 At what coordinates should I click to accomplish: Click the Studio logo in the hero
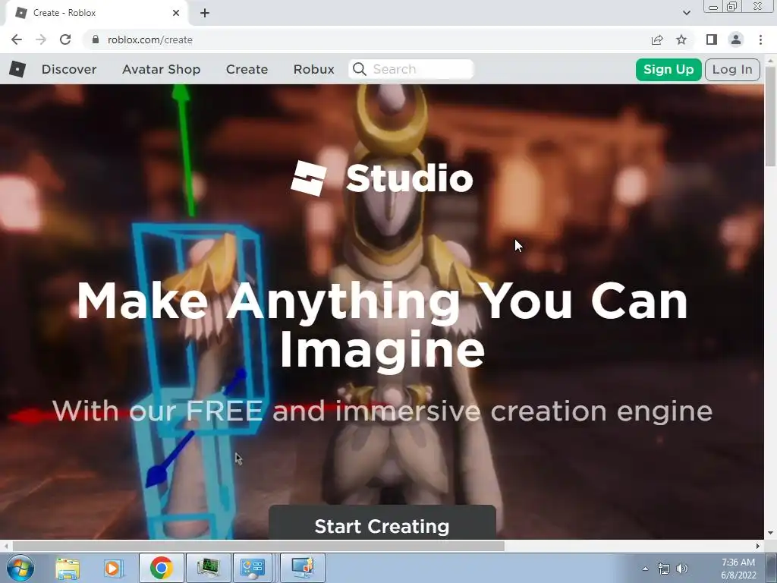[x=382, y=178]
